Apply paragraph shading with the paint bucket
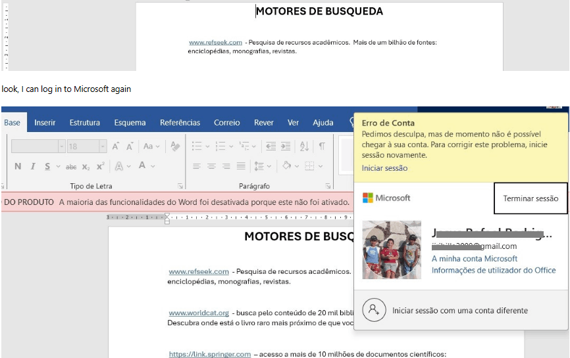 [287, 166]
